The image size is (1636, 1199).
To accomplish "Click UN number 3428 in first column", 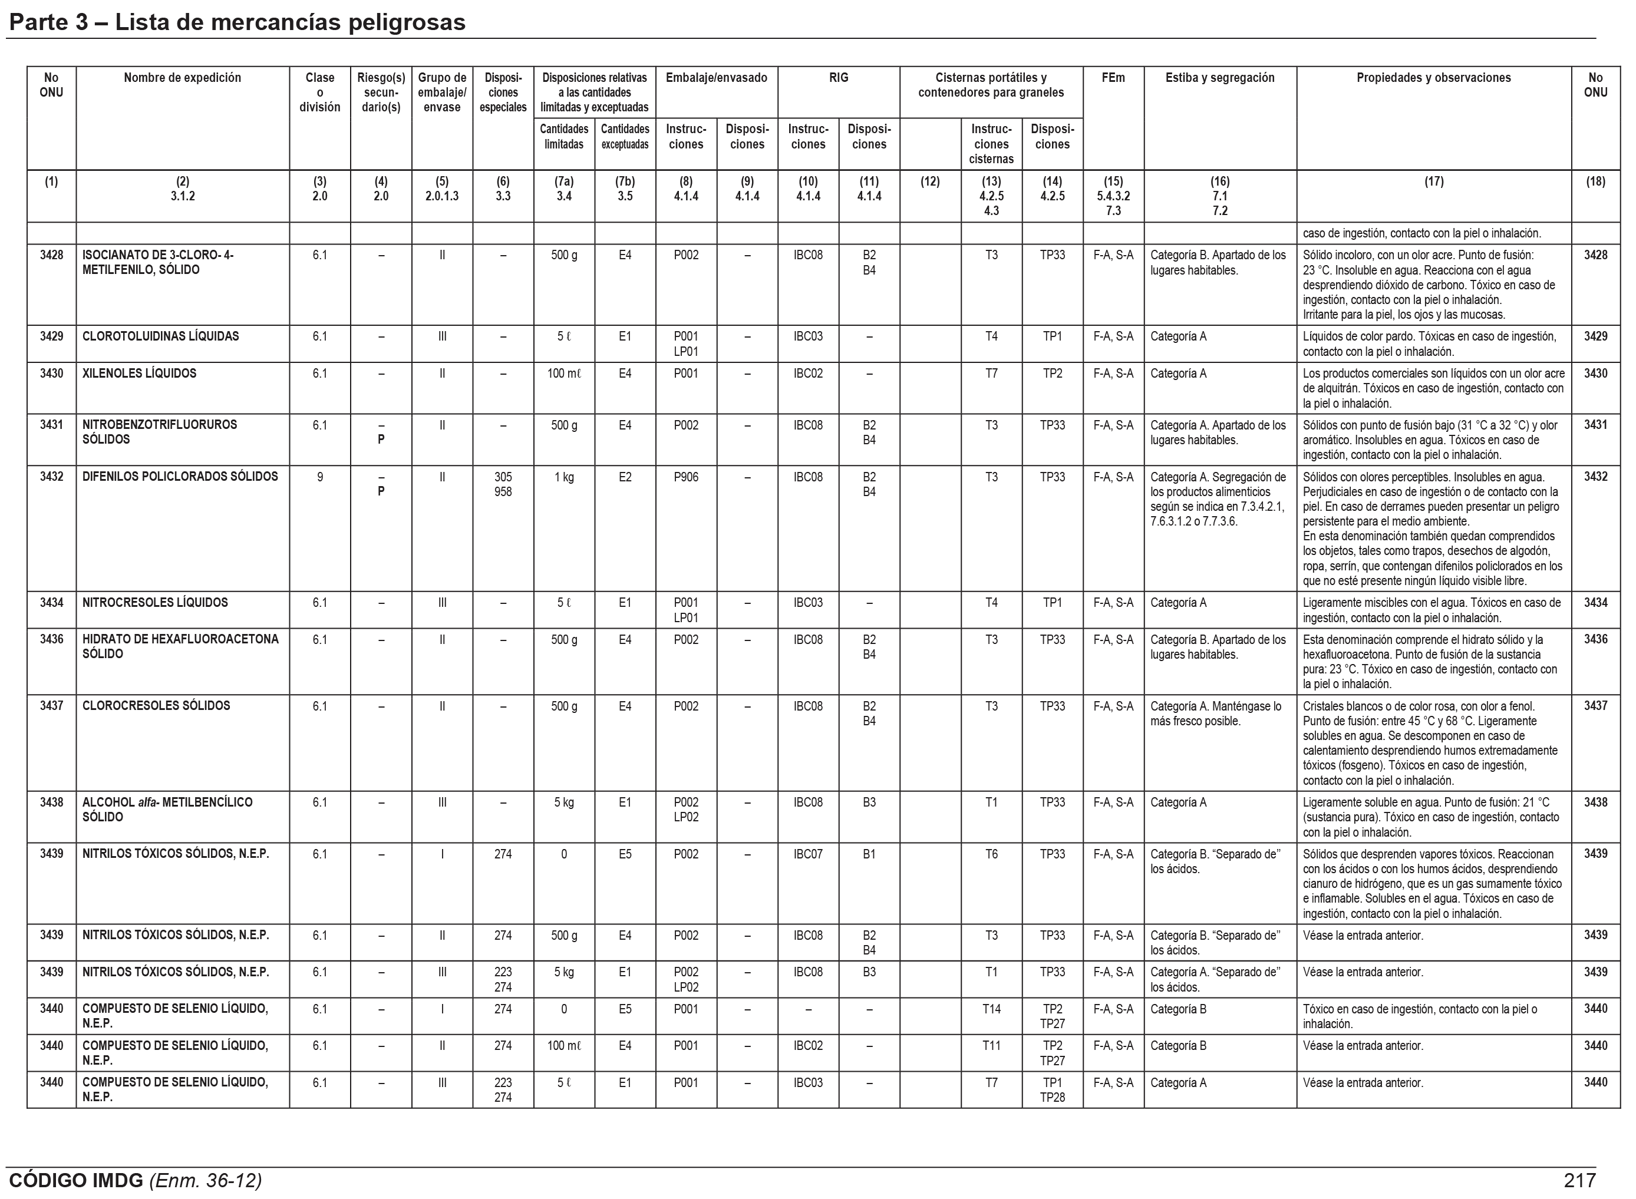I will click(x=51, y=256).
